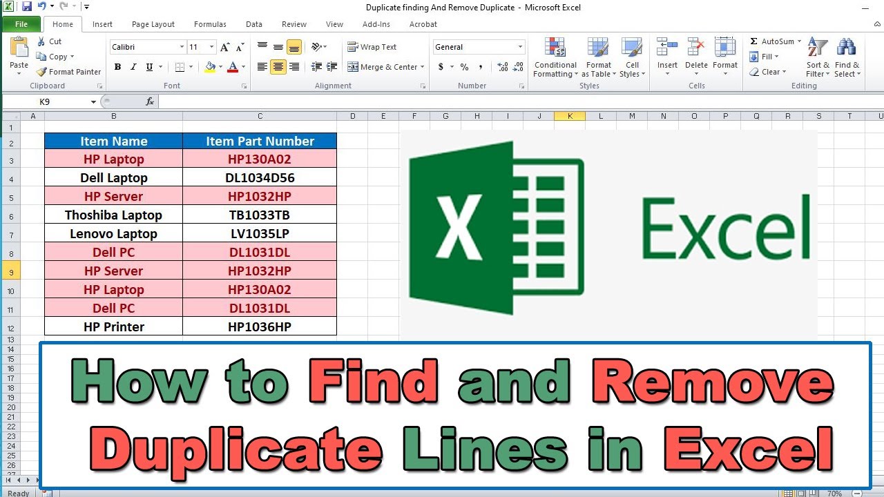Decrease font size with Shrink Font

[240, 47]
